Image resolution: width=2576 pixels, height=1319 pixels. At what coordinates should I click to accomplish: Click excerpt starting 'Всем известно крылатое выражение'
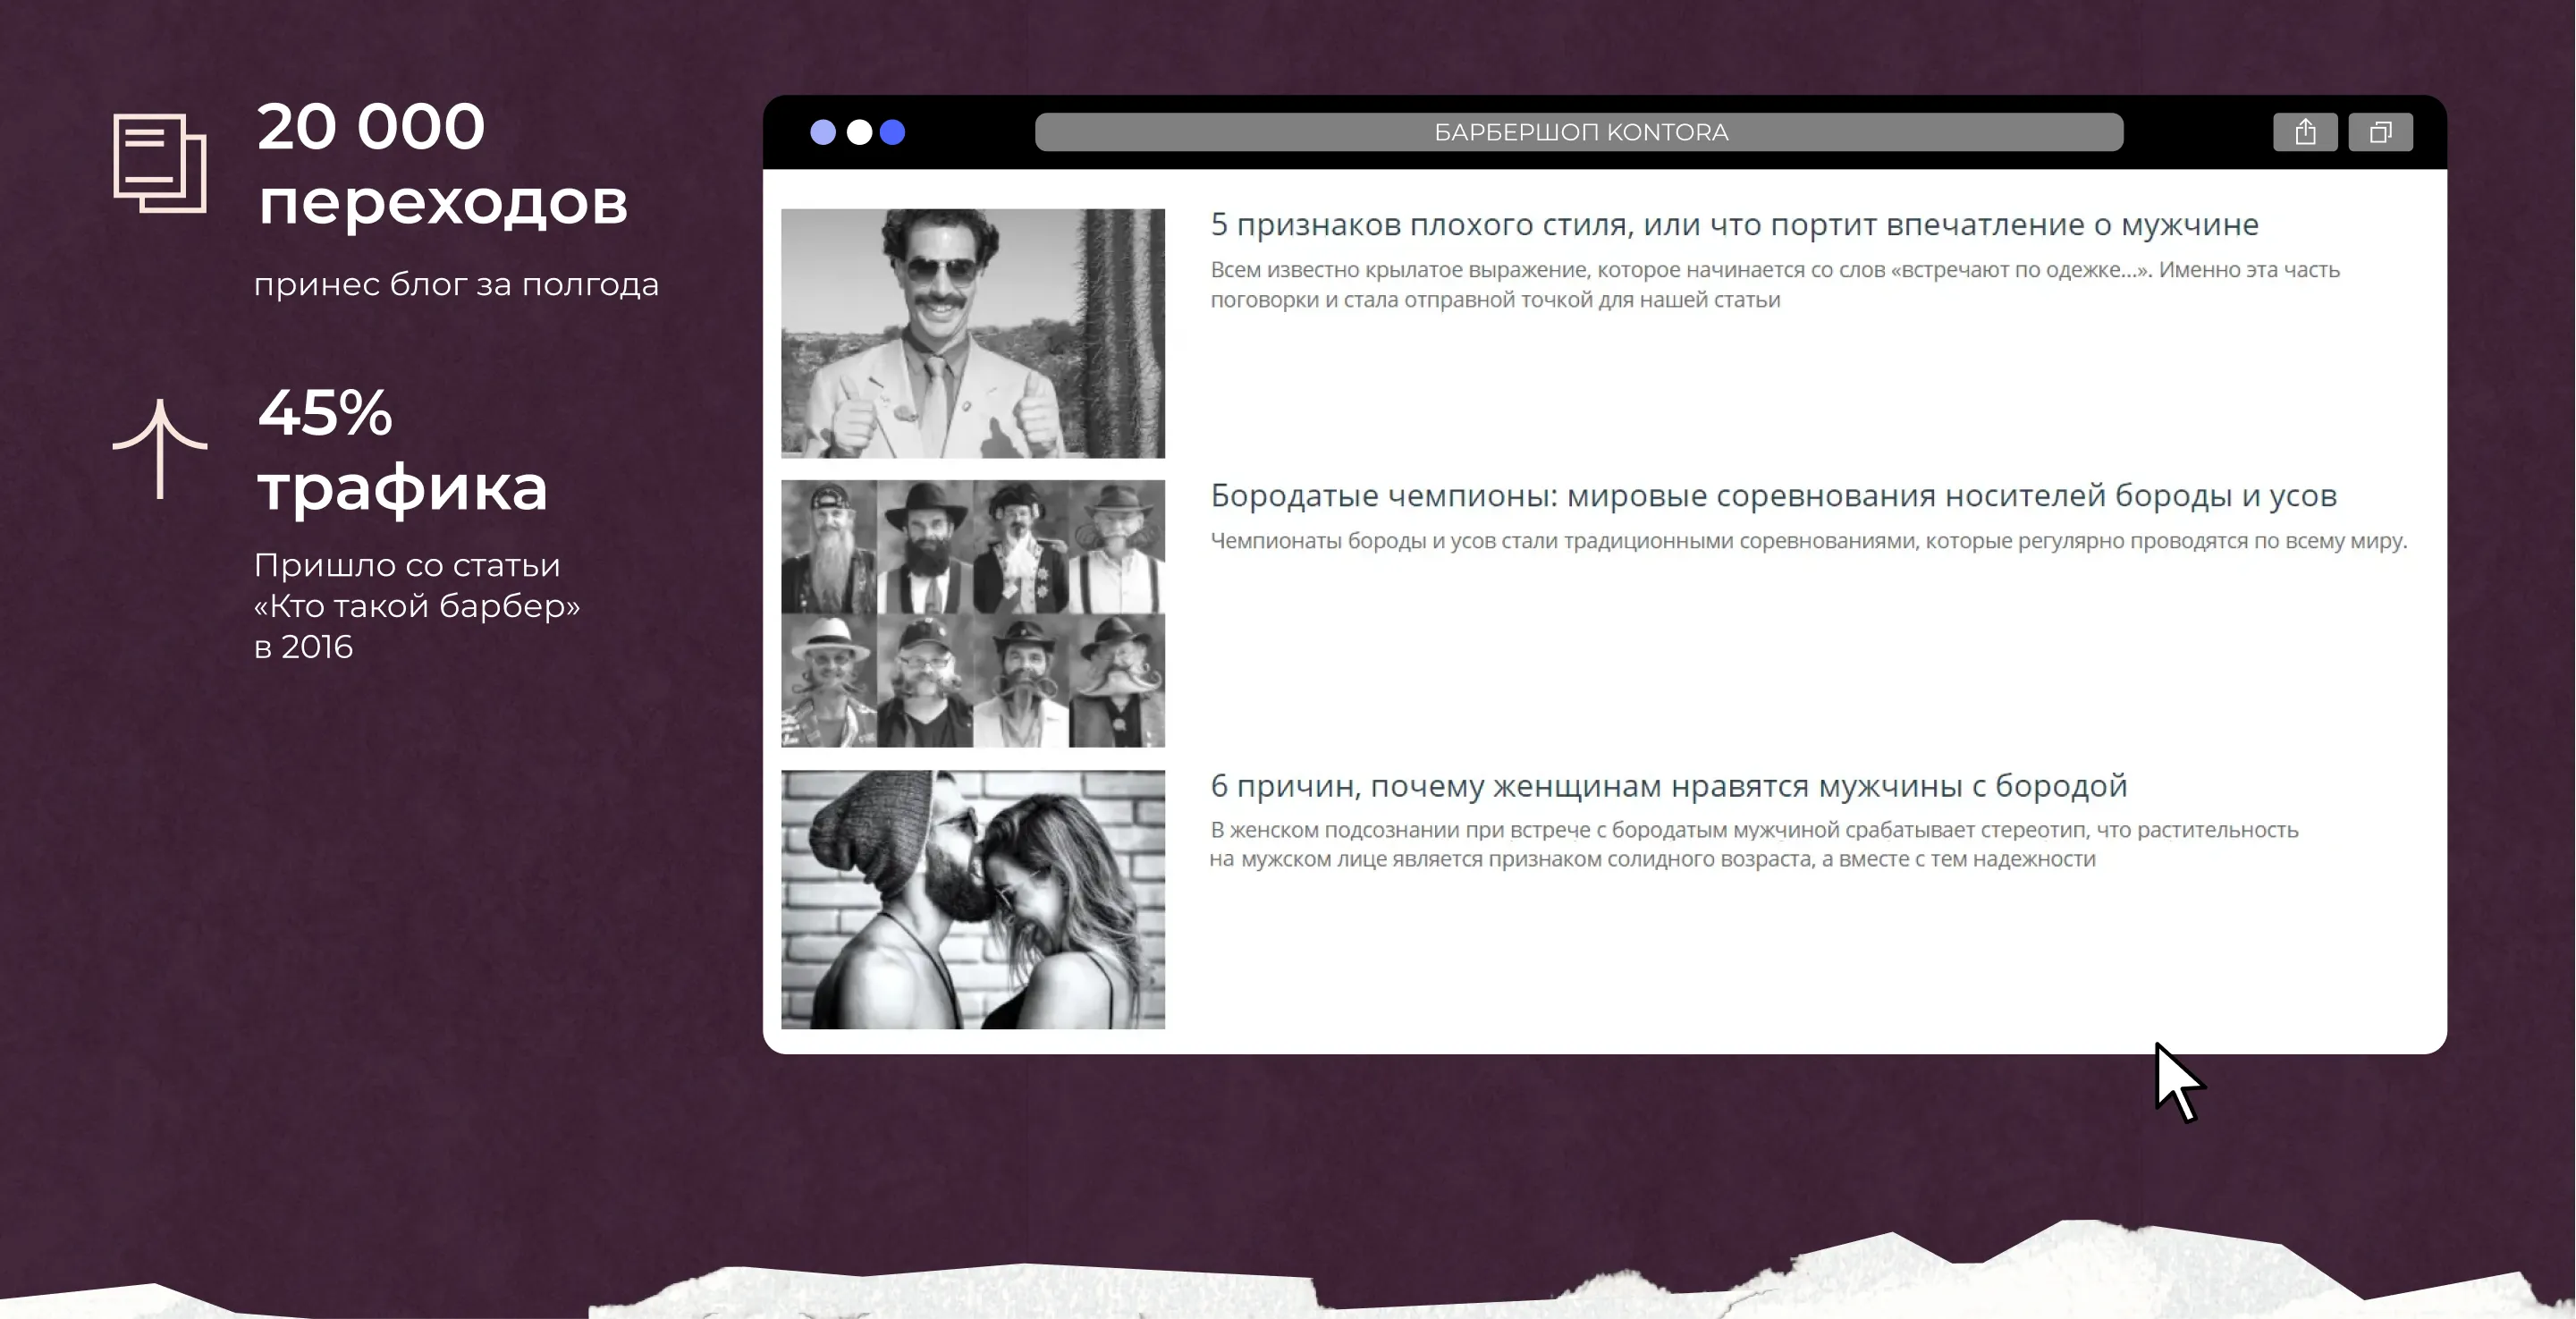click(x=1774, y=285)
